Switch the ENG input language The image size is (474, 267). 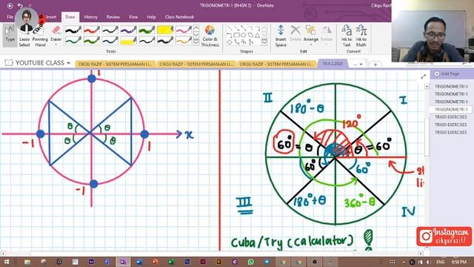441,262
